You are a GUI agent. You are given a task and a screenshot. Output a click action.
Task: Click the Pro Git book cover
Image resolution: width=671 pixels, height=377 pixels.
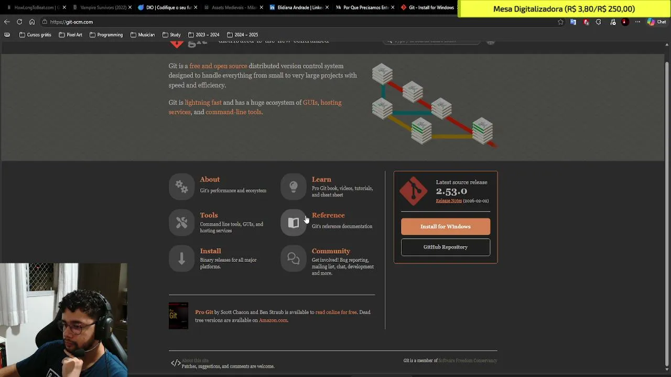178,316
